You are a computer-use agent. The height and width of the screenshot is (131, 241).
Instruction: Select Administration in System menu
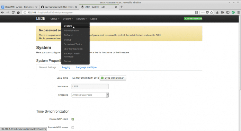75,30
